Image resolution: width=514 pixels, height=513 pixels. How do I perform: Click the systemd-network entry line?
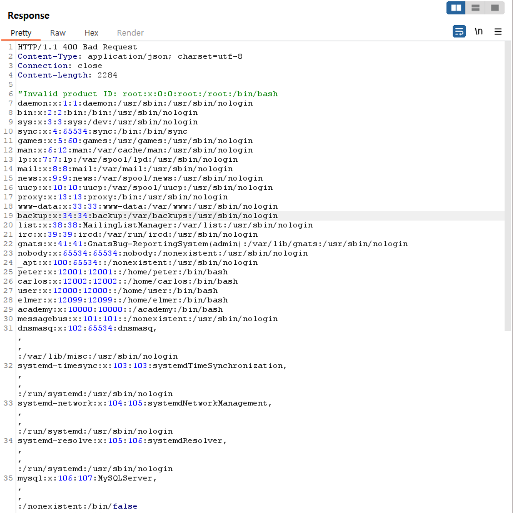pyautogui.click(x=145, y=404)
